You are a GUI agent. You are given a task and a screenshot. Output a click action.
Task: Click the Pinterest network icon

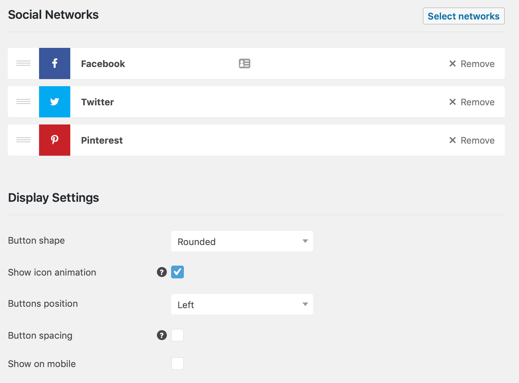click(54, 140)
